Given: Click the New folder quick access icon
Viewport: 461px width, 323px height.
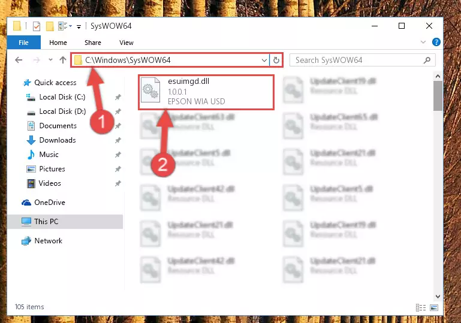Looking at the screenshot, I should pyautogui.click(x=50, y=26).
